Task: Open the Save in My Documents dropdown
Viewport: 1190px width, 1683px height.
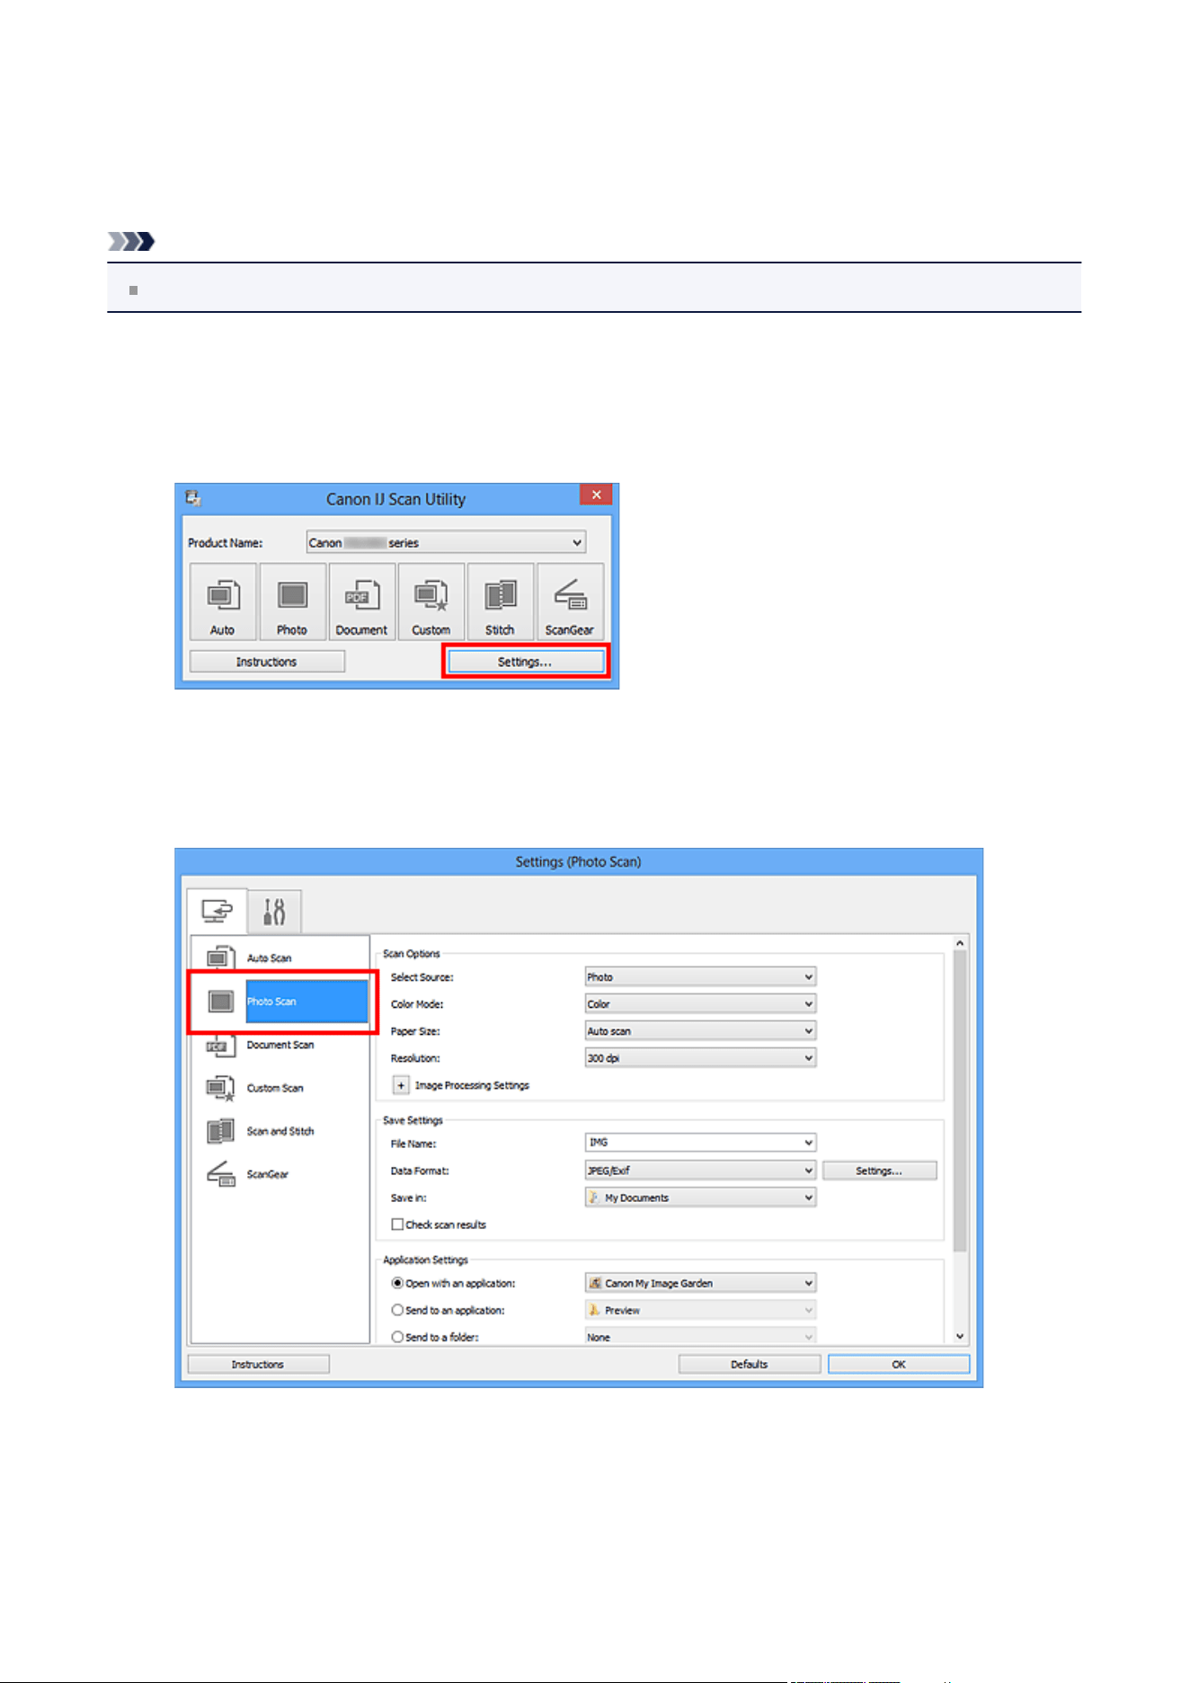Action: pos(700,1198)
